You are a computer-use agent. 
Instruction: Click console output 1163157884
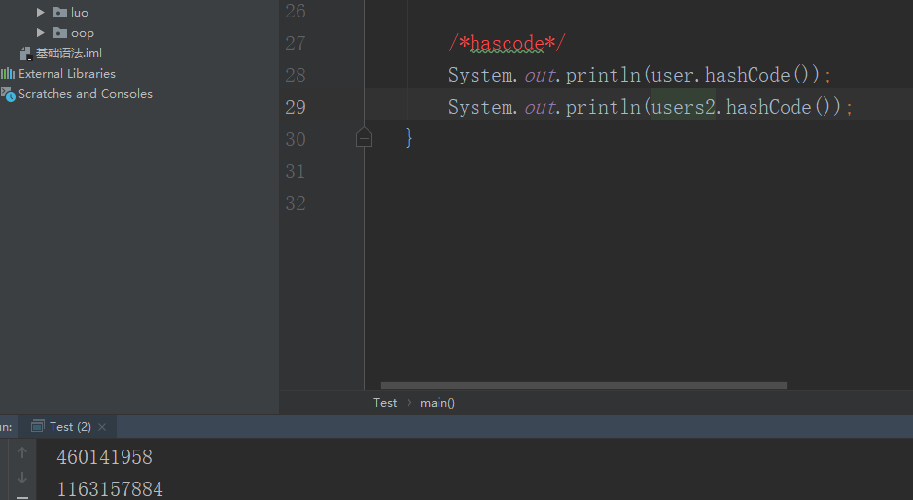110,489
